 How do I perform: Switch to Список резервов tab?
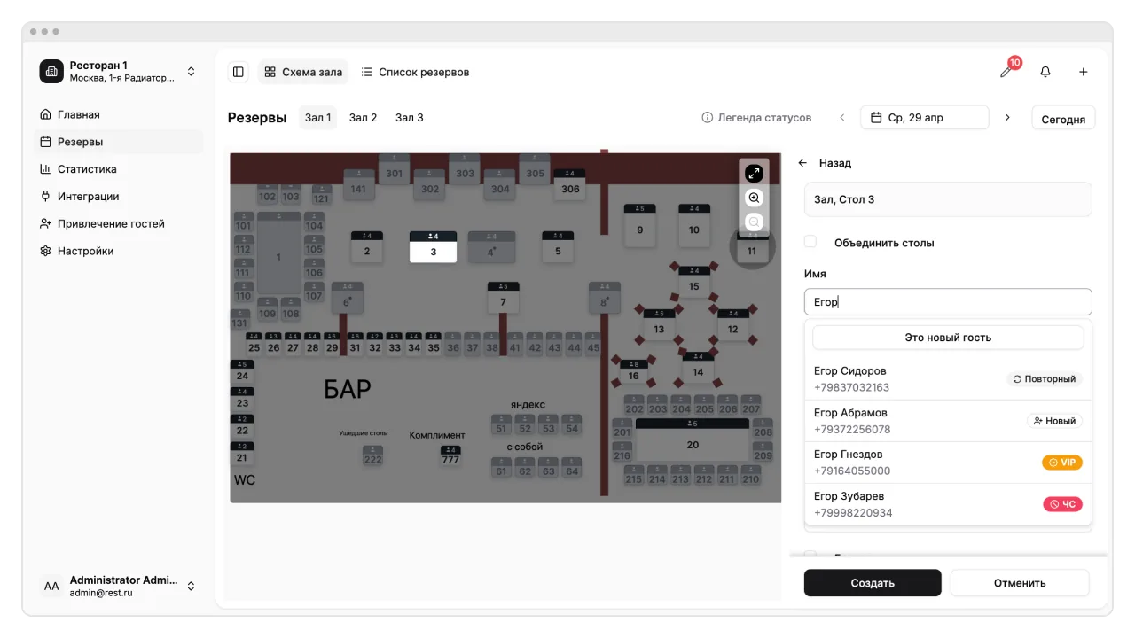click(x=415, y=72)
